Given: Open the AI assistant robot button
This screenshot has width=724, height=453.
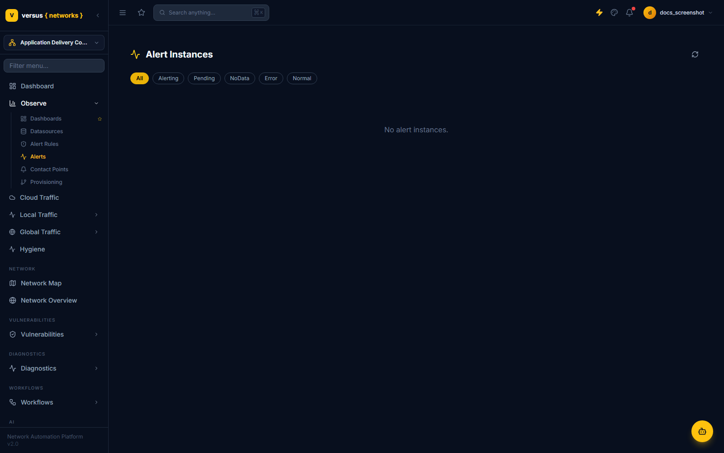Looking at the screenshot, I should coord(702,431).
